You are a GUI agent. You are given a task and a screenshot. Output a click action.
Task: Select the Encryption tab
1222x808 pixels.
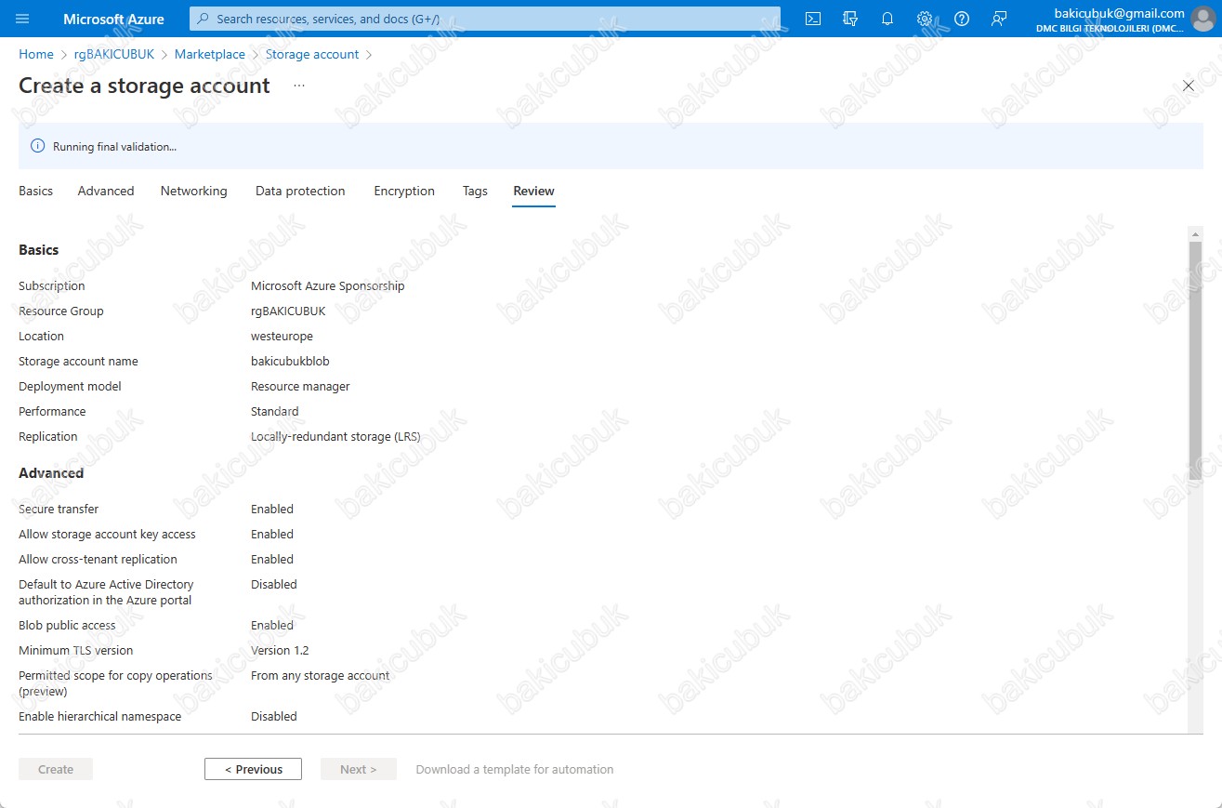tap(404, 191)
